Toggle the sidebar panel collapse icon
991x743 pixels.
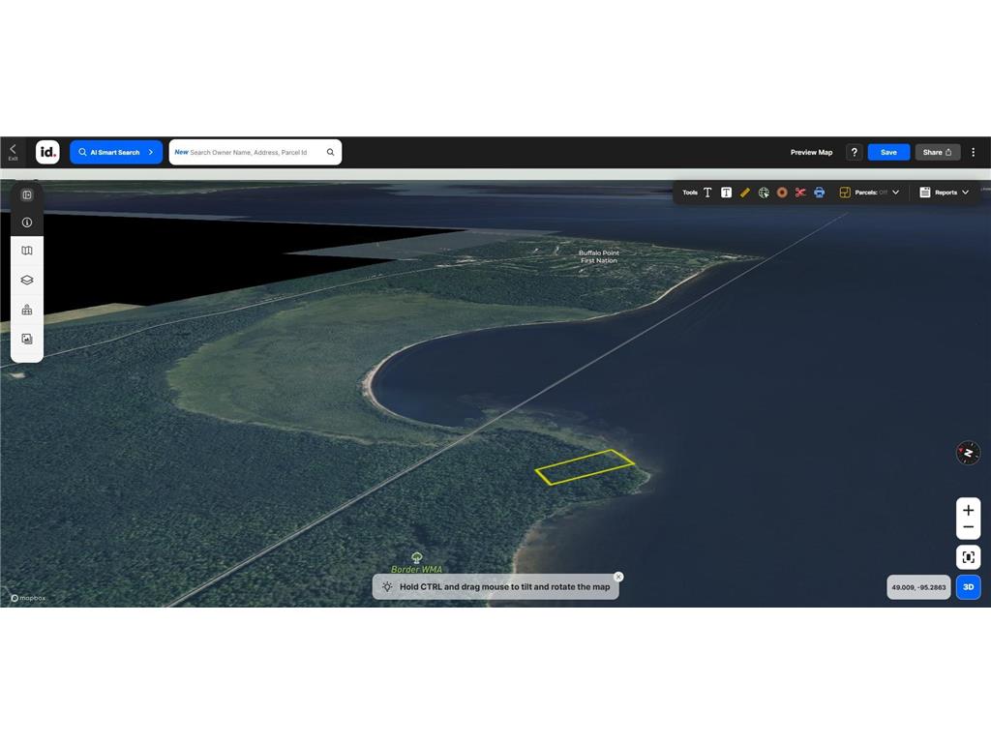pyautogui.click(x=26, y=194)
